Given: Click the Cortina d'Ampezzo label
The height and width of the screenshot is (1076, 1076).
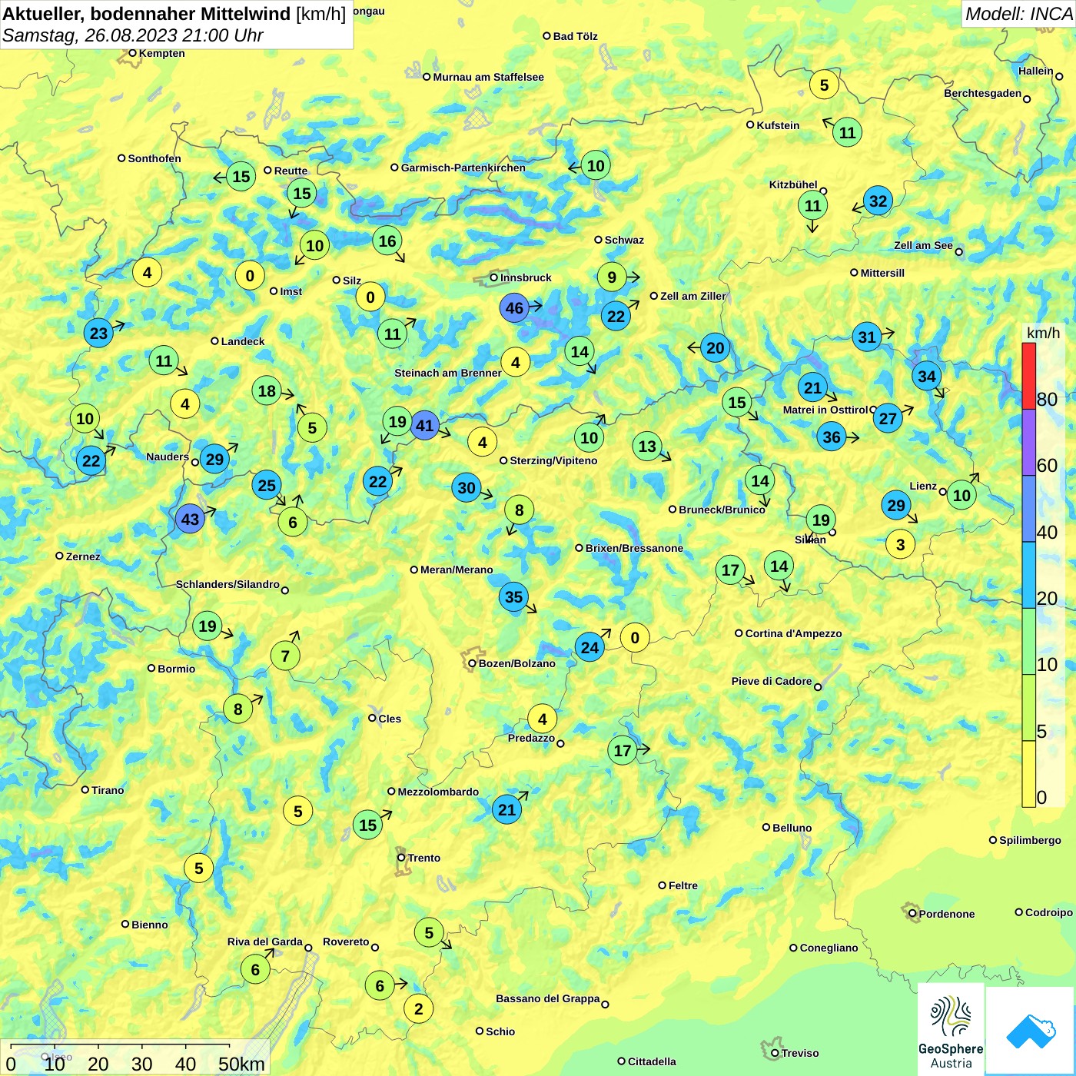Looking at the screenshot, I should 793,633.
